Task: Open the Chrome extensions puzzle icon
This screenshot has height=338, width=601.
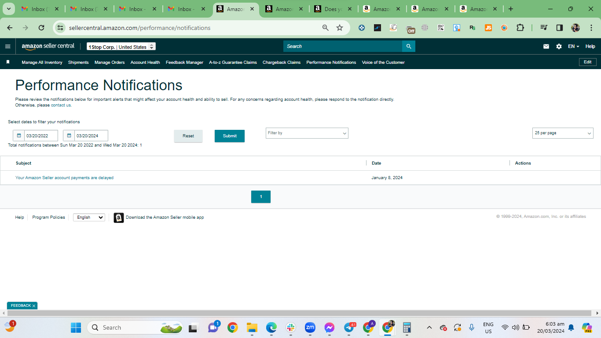Action: pyautogui.click(x=520, y=28)
